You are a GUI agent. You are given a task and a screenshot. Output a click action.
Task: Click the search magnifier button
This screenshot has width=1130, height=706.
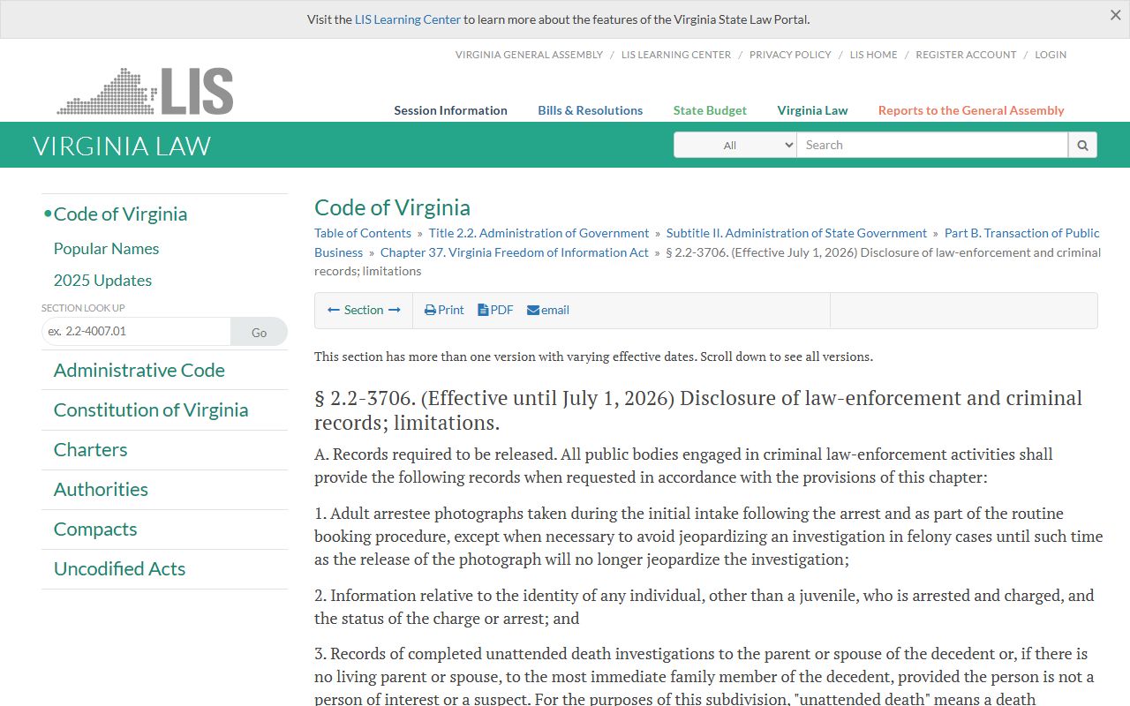coord(1082,145)
